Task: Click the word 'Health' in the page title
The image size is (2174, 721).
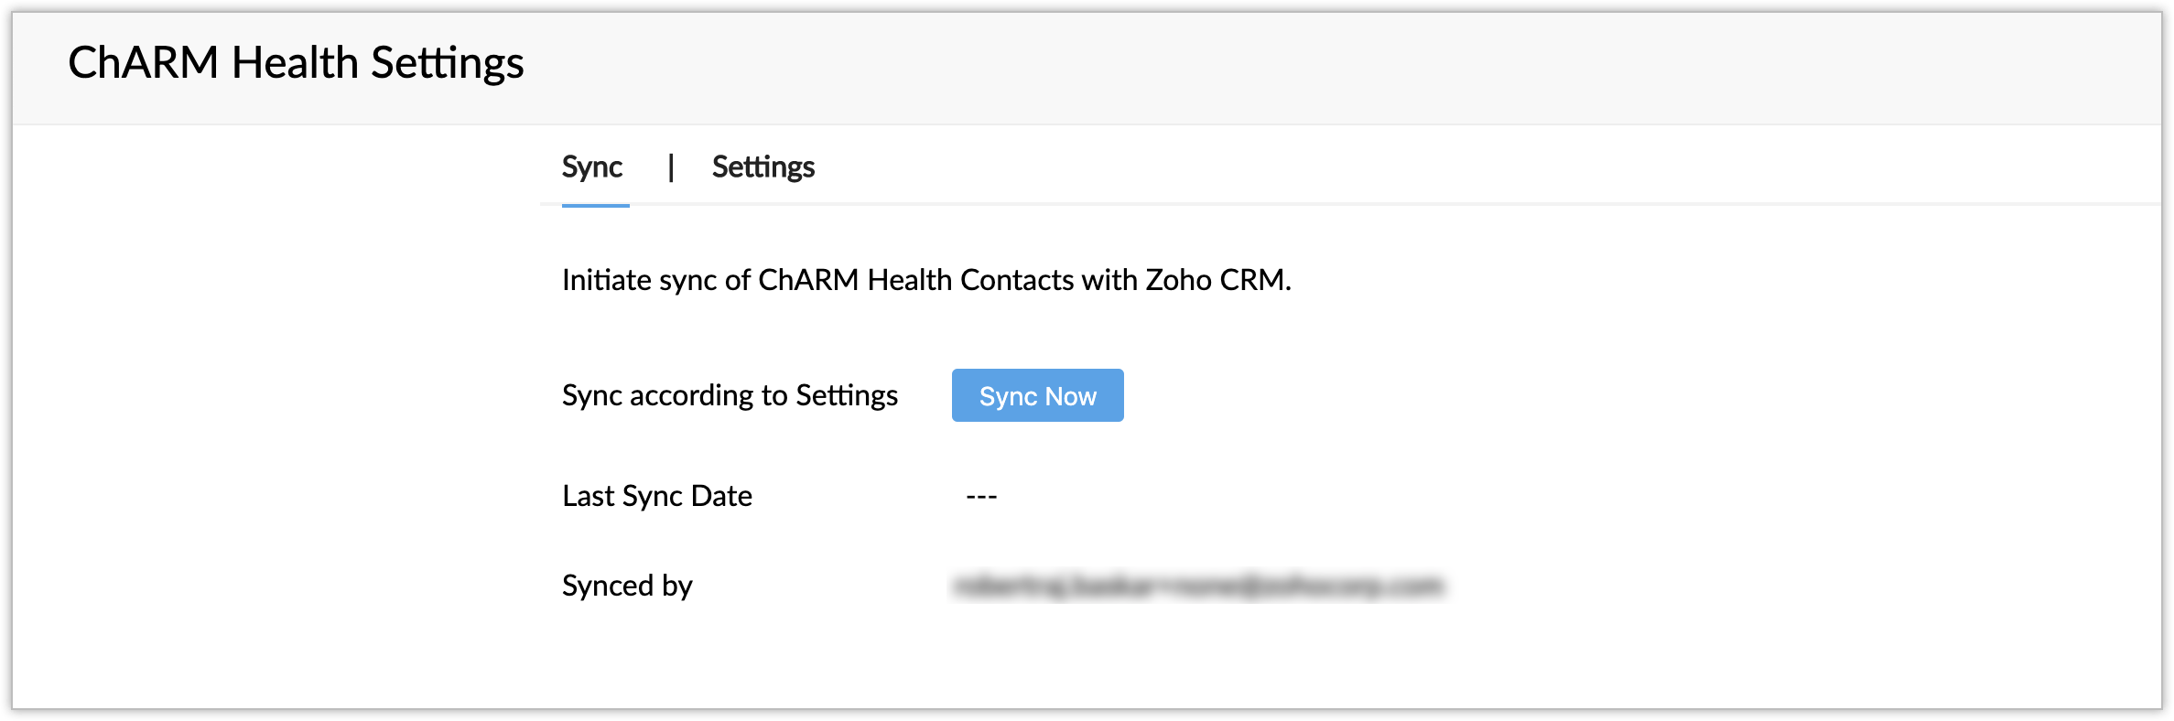Action: click(295, 63)
